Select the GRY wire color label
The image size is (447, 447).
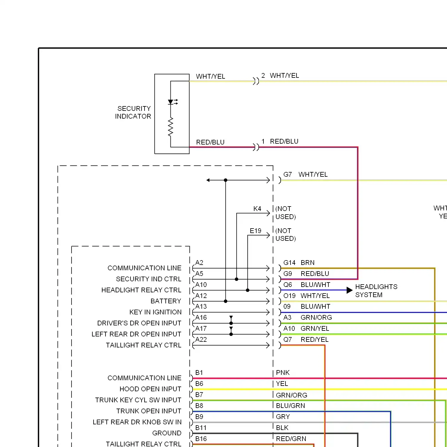283,417
